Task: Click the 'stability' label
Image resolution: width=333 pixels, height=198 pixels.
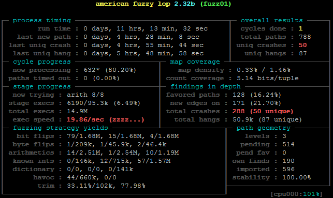Action: point(251,177)
